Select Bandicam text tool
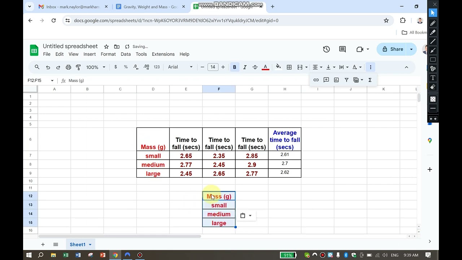The width and height of the screenshot is (462, 260). click(x=433, y=78)
